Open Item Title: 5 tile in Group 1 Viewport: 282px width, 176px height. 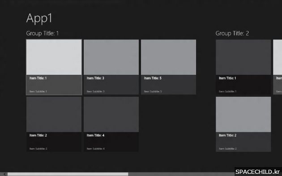pyautogui.click(x=168, y=67)
